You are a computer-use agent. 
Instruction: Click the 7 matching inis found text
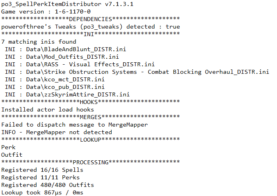(39, 42)
